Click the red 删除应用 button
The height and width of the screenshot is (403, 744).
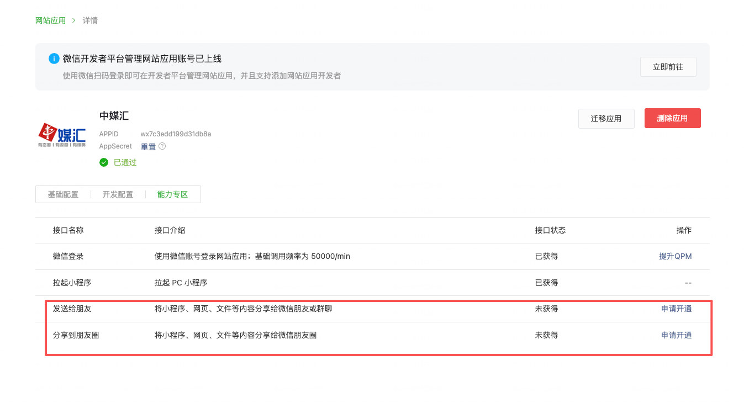click(672, 118)
